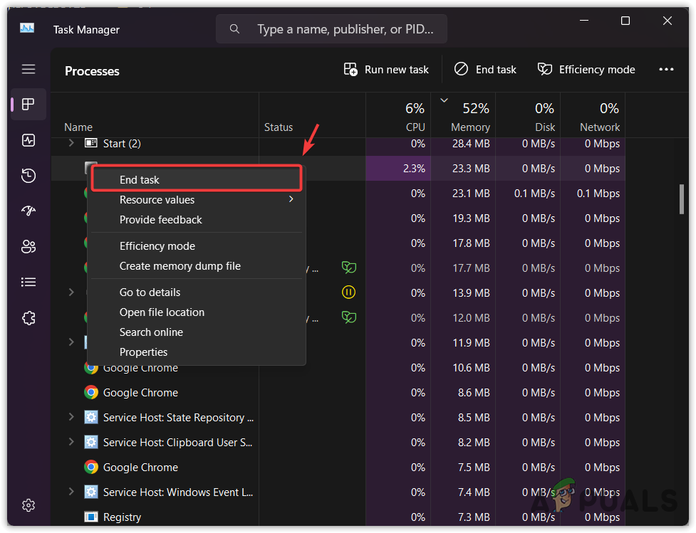Select Open file location entry
This screenshot has height=533, width=696.
[197, 312]
